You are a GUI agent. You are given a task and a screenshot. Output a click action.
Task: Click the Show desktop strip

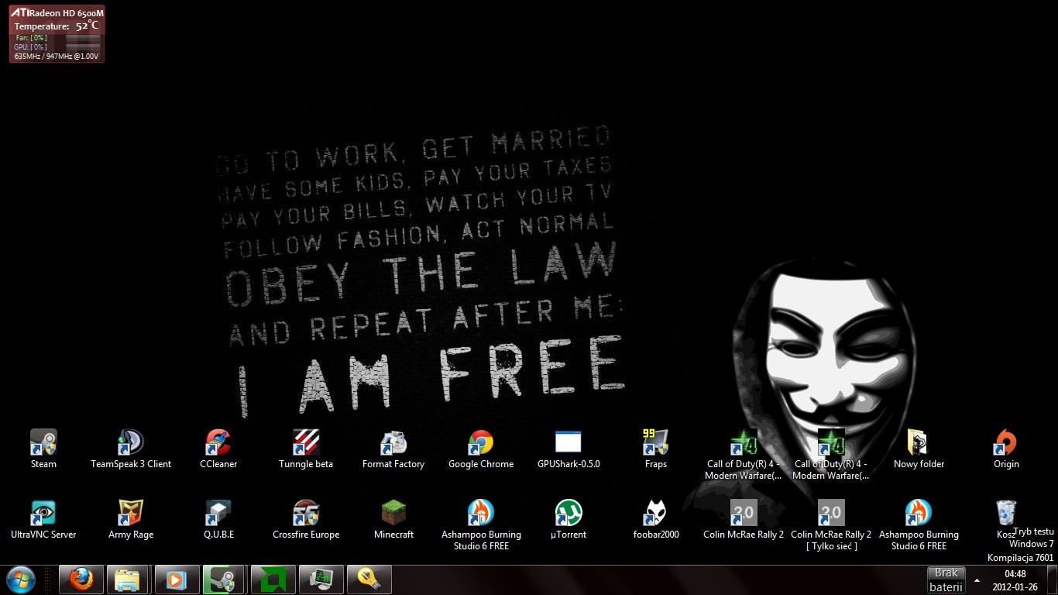(x=1052, y=580)
